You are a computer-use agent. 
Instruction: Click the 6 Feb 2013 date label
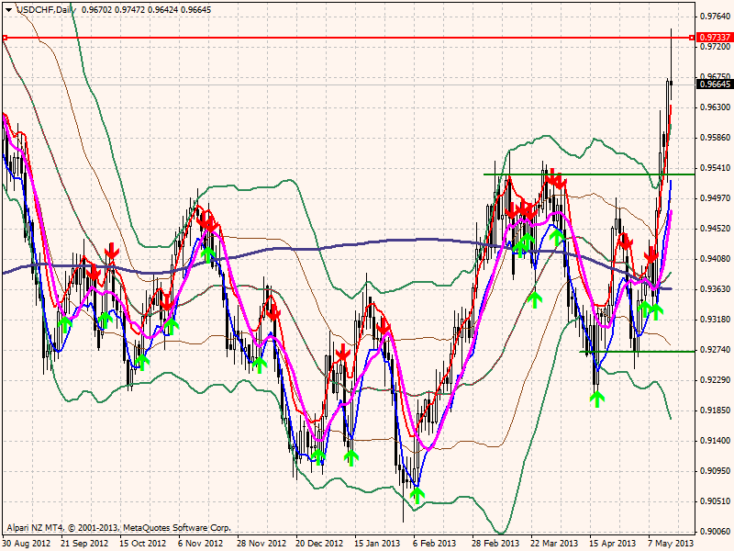click(x=434, y=544)
